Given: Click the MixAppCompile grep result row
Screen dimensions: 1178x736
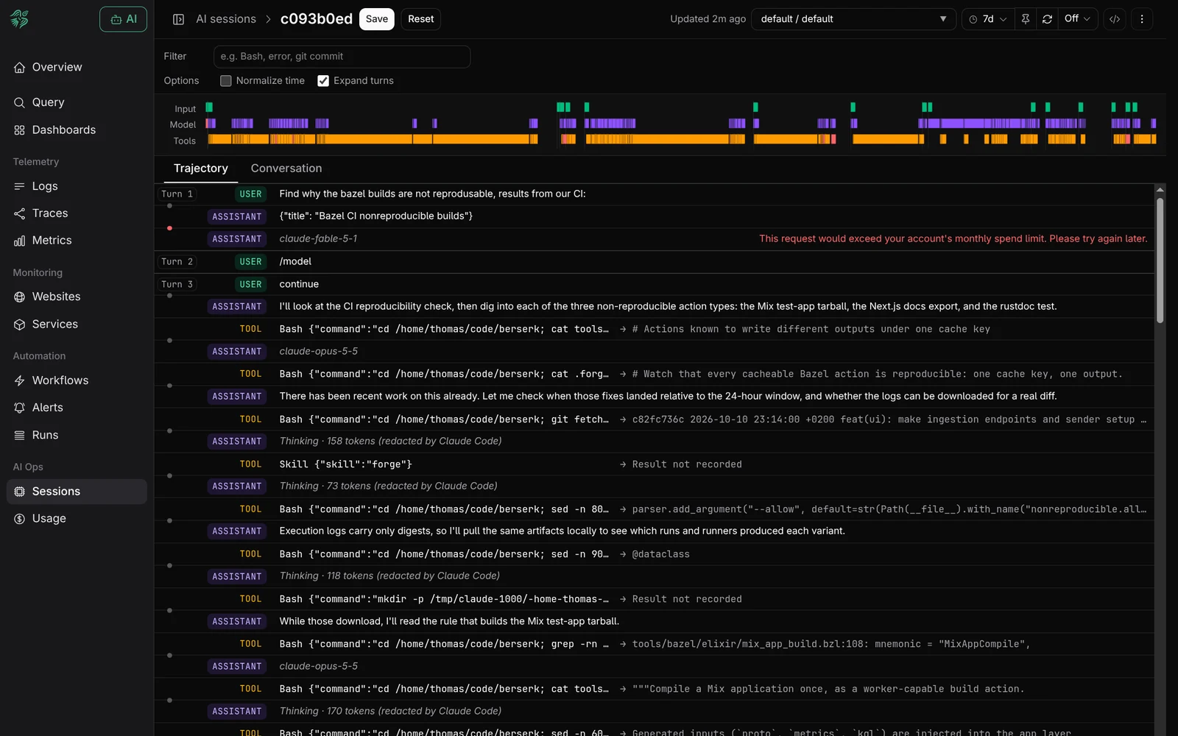Looking at the screenshot, I should [x=655, y=644].
